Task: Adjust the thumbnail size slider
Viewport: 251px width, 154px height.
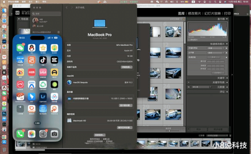Action: coord(169,131)
